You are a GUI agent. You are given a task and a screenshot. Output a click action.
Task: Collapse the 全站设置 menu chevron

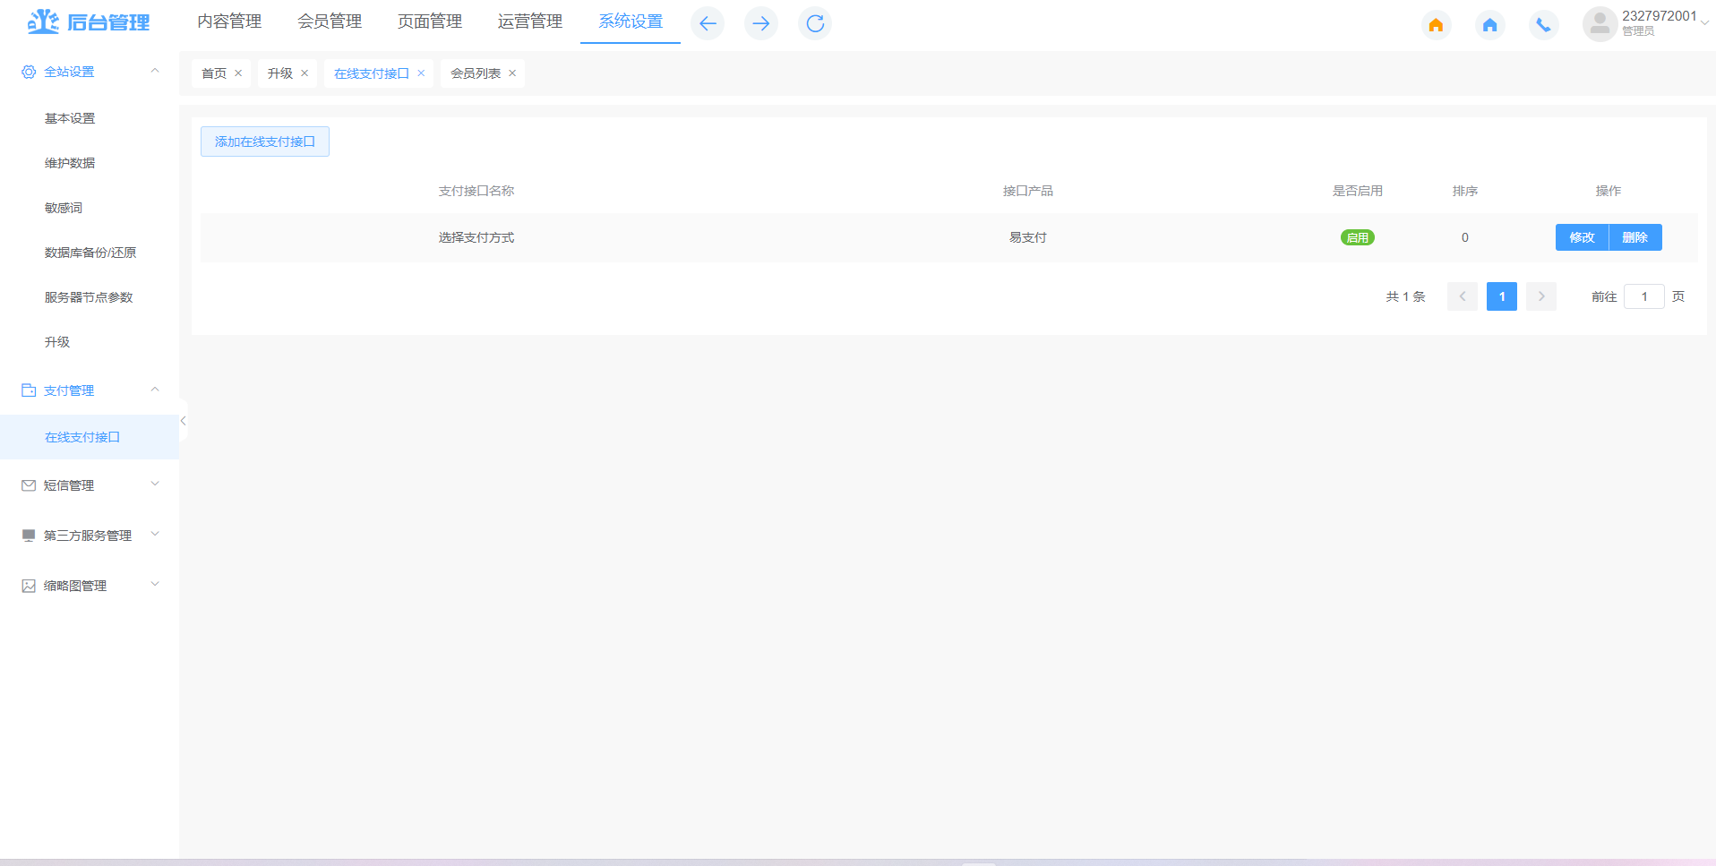[155, 71]
